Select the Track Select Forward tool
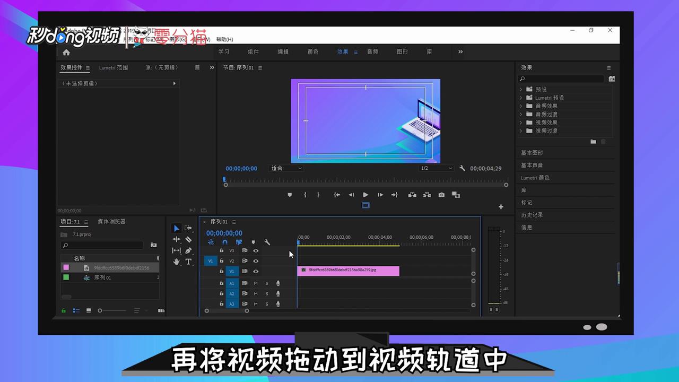The width and height of the screenshot is (679, 382). click(188, 228)
